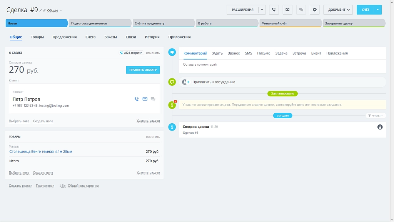Open the Связи tab
Image resolution: width=394 pixels, height=222 pixels.
131,37
